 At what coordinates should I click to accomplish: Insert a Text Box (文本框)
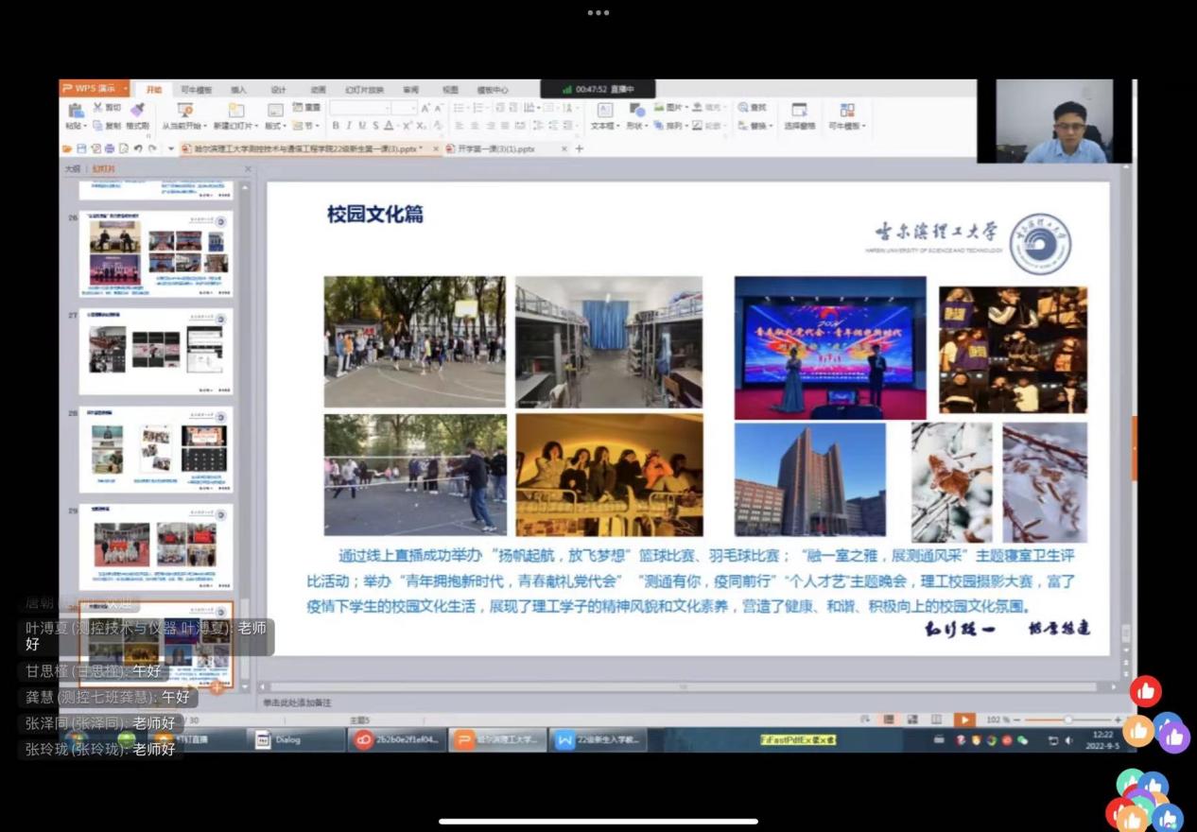click(x=603, y=111)
